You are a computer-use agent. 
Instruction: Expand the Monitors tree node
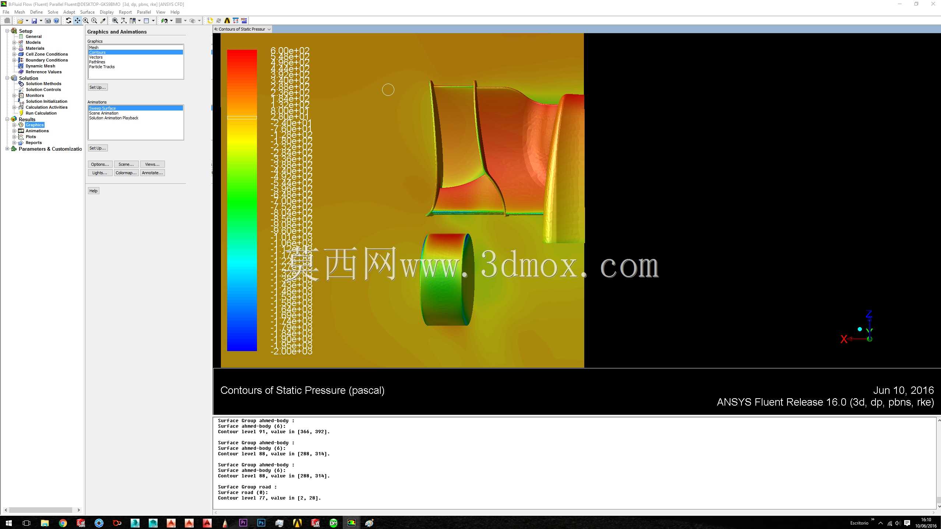click(x=14, y=95)
